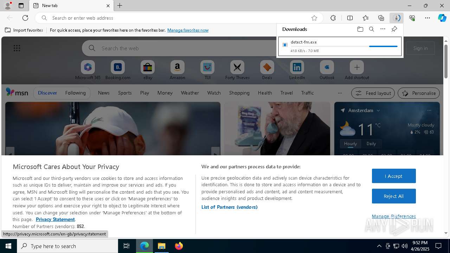Open the LinkedIn shortcut
Screen dimensions: 450x253
pos(297,70)
